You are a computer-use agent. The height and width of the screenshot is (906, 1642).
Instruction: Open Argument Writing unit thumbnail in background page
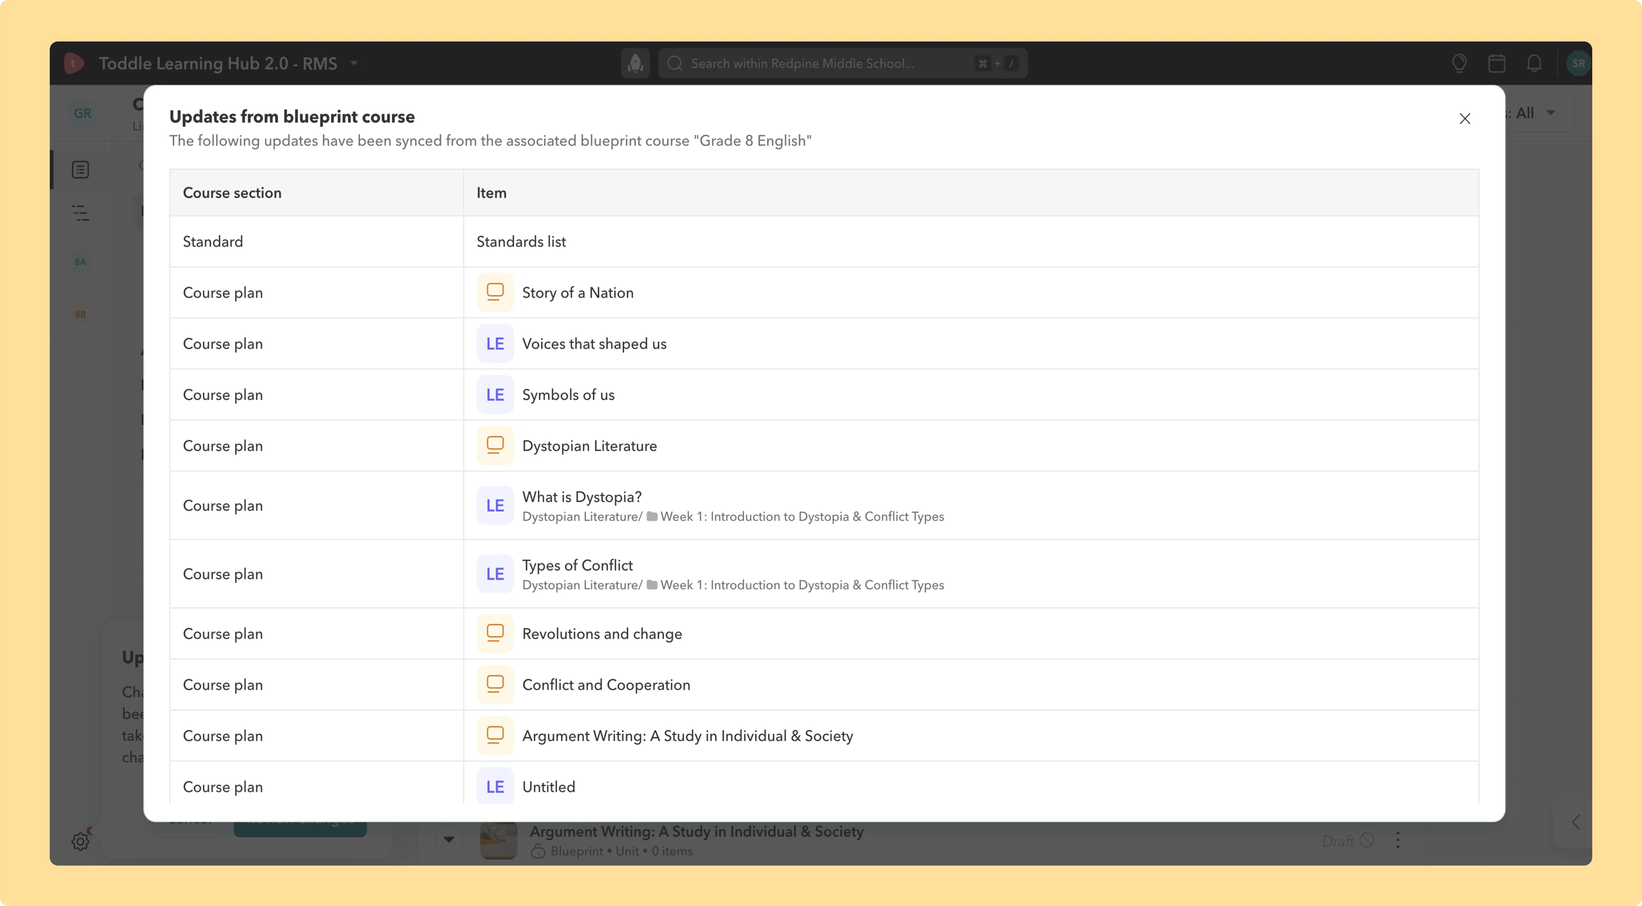pos(498,841)
